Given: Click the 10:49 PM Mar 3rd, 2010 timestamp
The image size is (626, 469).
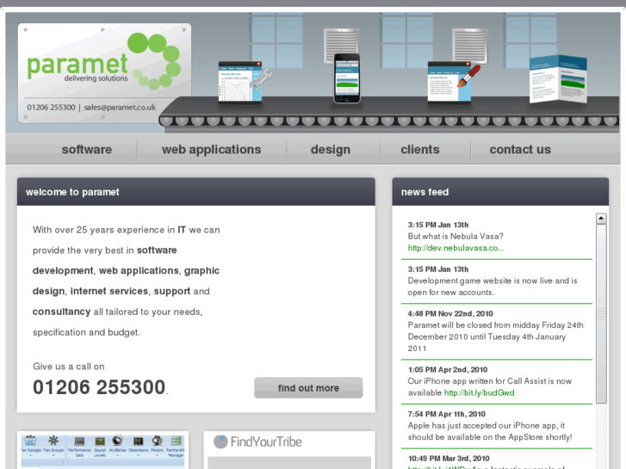Looking at the screenshot, I should (449, 459).
